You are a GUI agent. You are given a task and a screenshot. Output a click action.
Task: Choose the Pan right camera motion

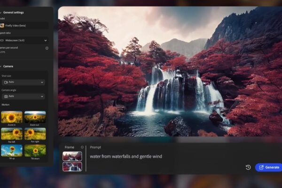click(35, 133)
